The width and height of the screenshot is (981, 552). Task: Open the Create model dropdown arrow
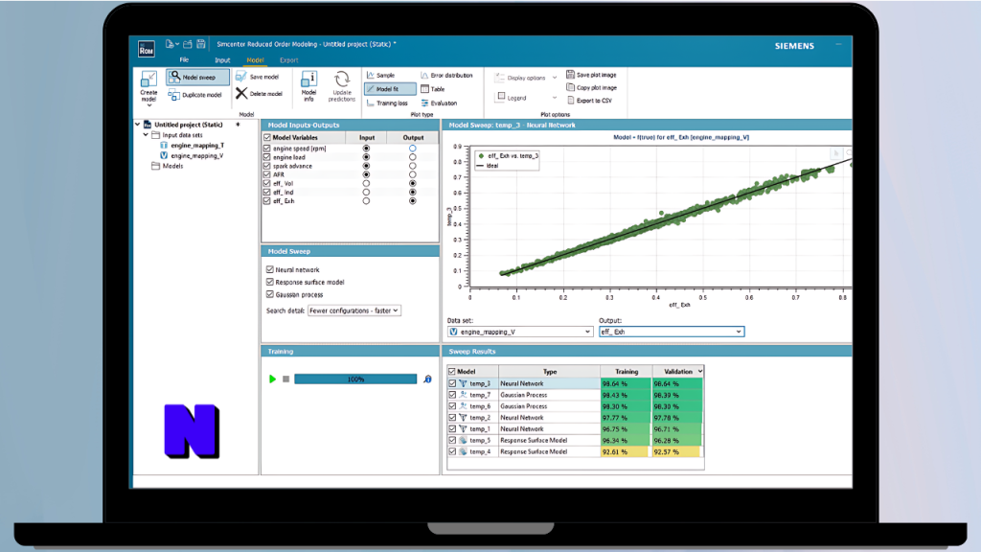[148, 105]
